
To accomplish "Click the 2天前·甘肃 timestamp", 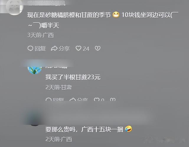I will click(x=58, y=87).
